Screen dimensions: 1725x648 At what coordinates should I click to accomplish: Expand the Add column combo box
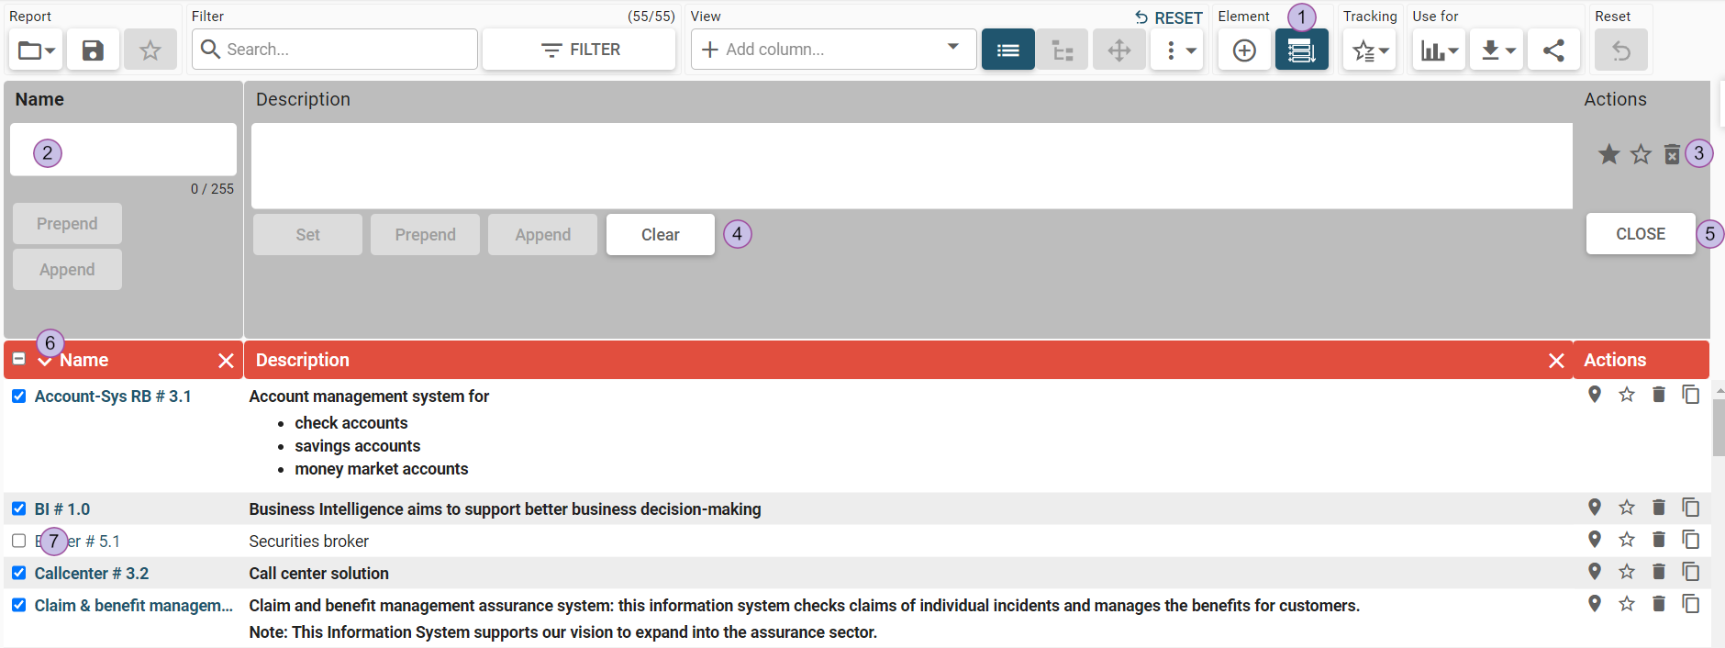(953, 48)
